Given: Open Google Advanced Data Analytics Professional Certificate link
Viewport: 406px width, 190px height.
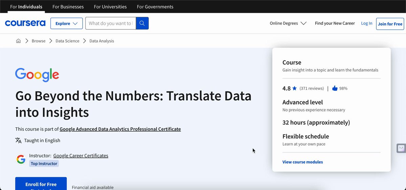Looking at the screenshot, I should pos(120,129).
